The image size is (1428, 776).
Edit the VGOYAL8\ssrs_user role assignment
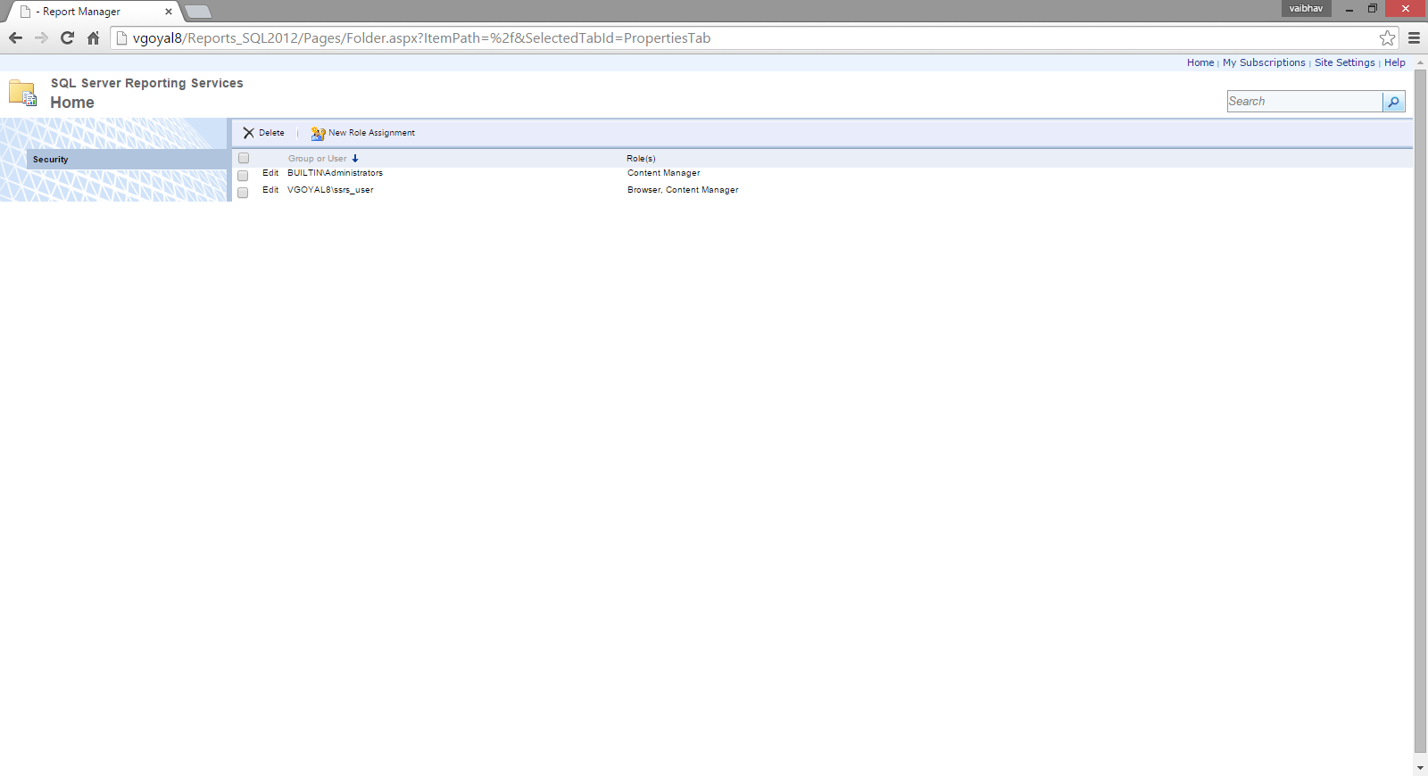tap(270, 190)
